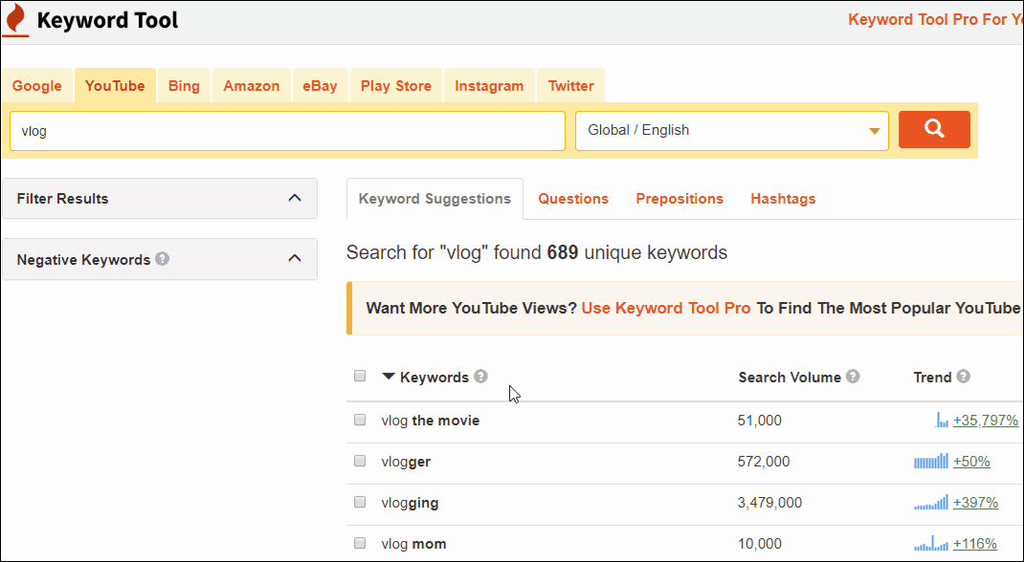This screenshot has width=1024, height=562.
Task: Click the trend chart for vlogging
Action: 930,502
